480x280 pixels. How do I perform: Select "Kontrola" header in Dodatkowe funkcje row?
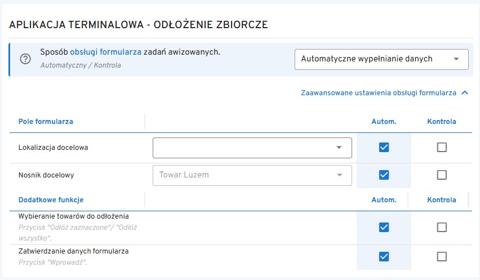[x=441, y=200]
